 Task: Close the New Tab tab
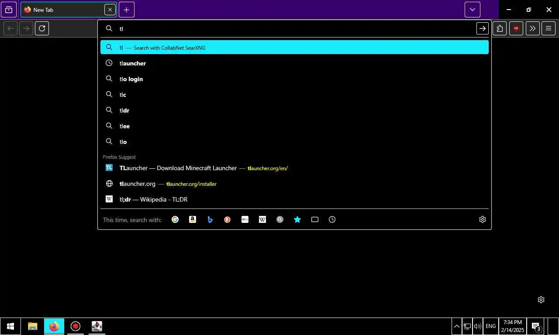pos(110,10)
